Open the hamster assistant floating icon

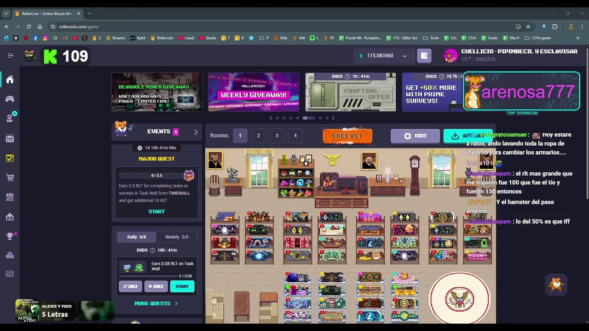pyautogui.click(x=556, y=285)
